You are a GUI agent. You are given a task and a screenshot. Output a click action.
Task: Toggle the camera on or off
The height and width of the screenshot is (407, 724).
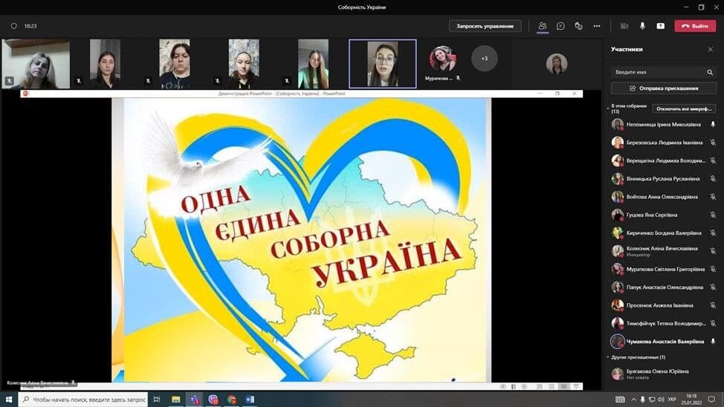(624, 26)
